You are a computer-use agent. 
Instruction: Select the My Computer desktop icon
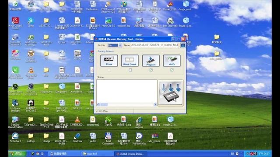[x=139, y=22]
